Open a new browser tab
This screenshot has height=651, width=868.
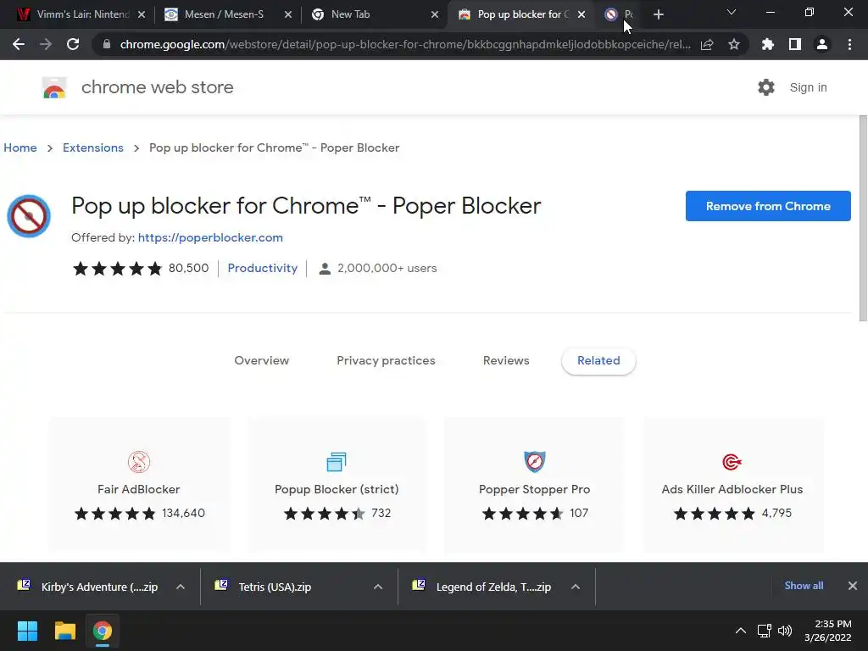(658, 14)
